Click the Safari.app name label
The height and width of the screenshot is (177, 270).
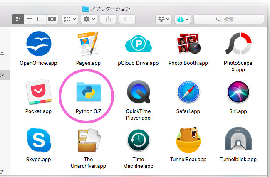tap(188, 111)
